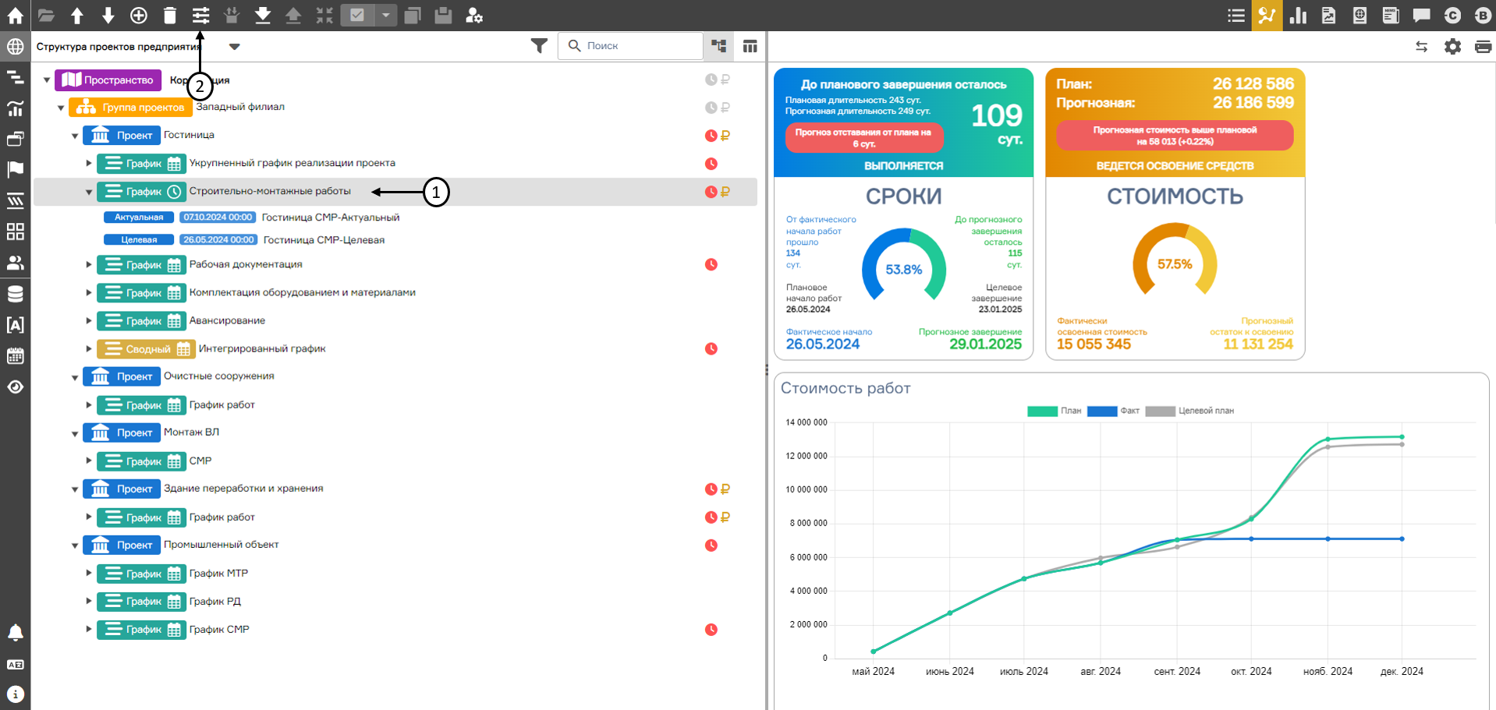Screen dimensions: 1496x710
Task: Click into the Поиск search field
Action: point(630,46)
